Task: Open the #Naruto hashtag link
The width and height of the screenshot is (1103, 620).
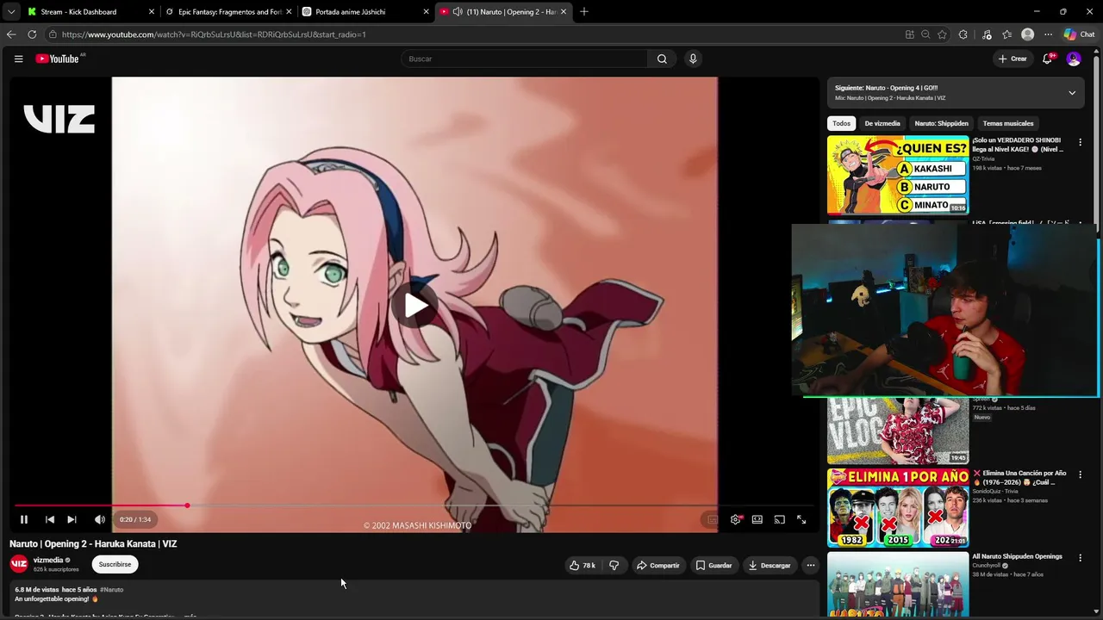Action: [x=112, y=590]
